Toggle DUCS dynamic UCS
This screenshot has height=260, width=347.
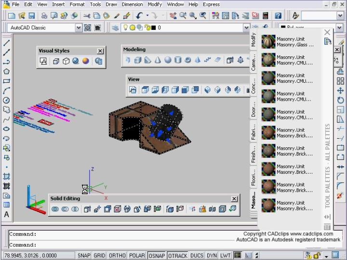(197, 255)
